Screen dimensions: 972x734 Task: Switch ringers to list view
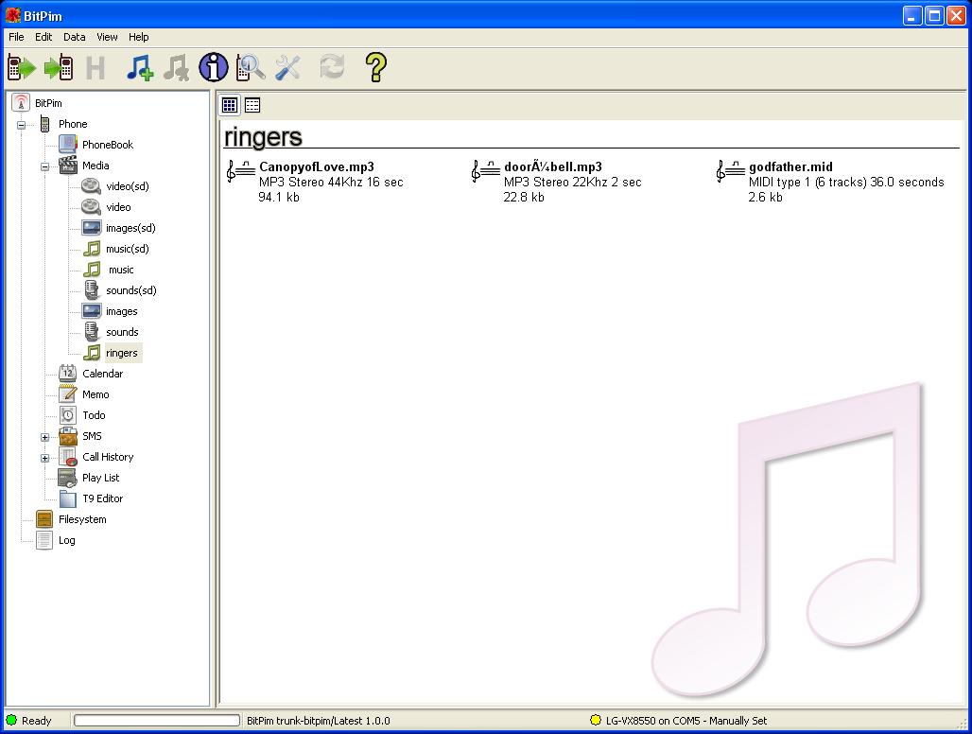pos(252,105)
